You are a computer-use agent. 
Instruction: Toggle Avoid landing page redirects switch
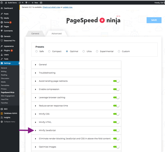tap(116, 81)
